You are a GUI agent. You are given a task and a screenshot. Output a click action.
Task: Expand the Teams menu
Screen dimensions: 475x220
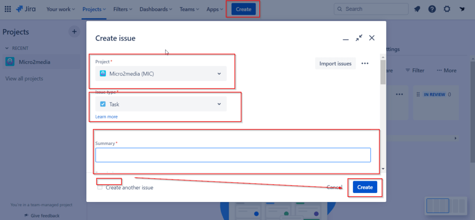[x=189, y=9]
